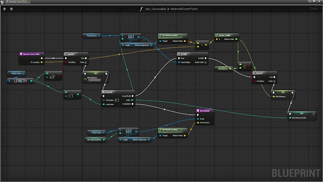Image resolution: width=323 pixels, height=182 pixels.
Task: Click the less-than comparison node
Action: 244,67
